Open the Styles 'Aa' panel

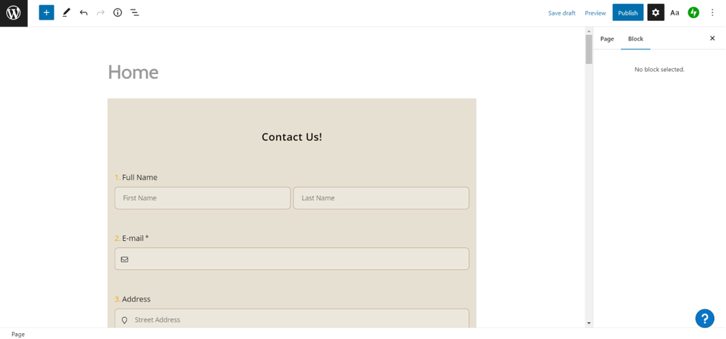[674, 13]
